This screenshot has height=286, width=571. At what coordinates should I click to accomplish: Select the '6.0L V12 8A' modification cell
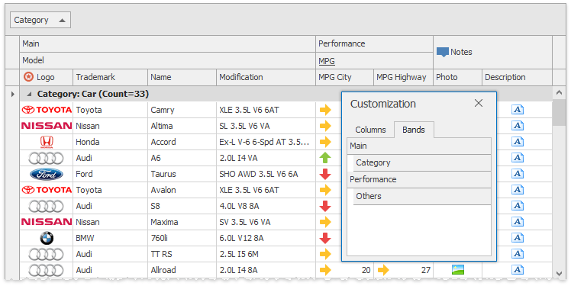click(266, 238)
